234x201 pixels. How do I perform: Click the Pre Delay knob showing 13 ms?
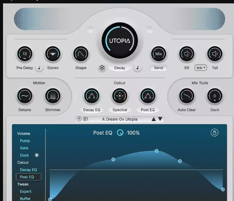click(24, 54)
